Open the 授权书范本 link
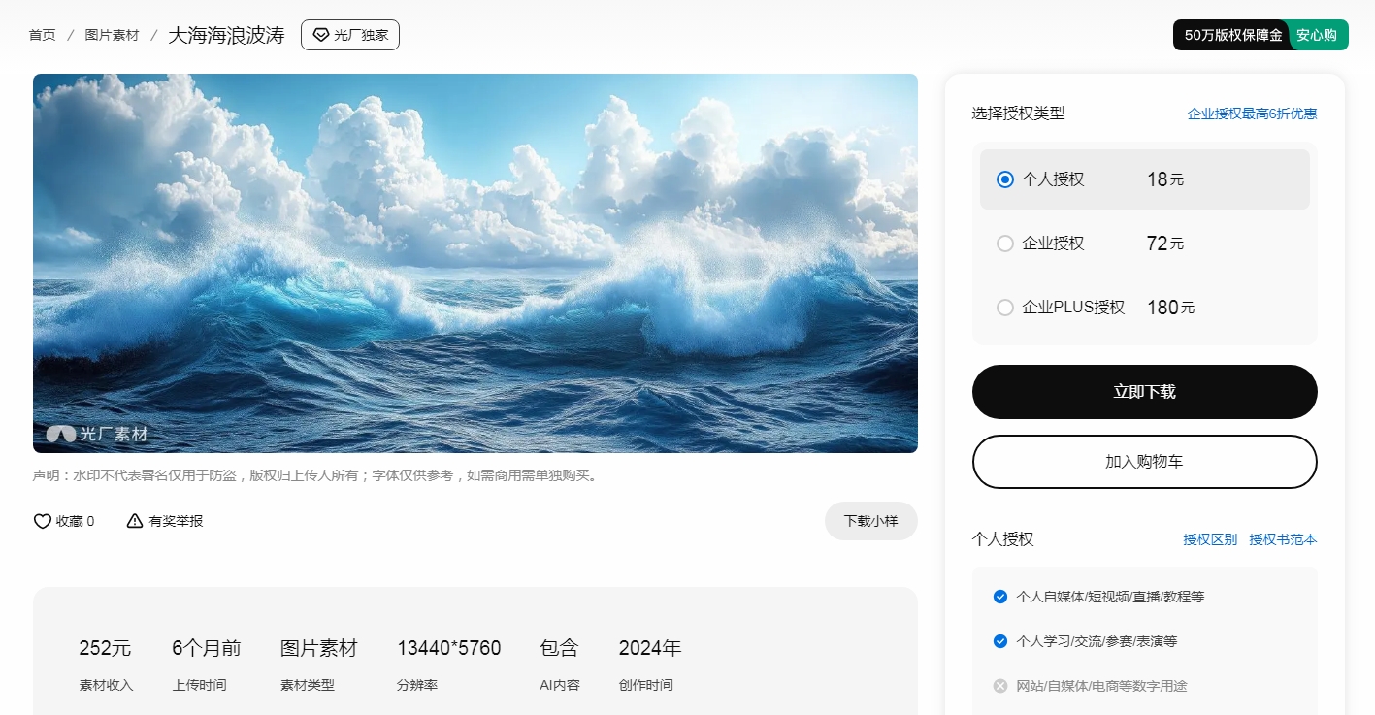Viewport: 1375px width, 715px height. point(1284,539)
